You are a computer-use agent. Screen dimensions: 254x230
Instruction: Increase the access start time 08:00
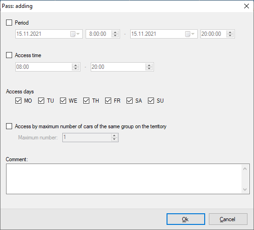point(75,65)
